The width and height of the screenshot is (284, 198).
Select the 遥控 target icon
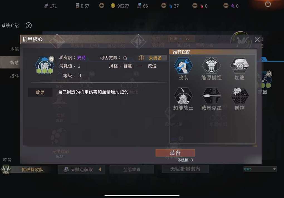(239, 96)
